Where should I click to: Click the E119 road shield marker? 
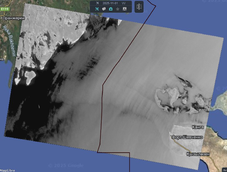tap(5, 9)
